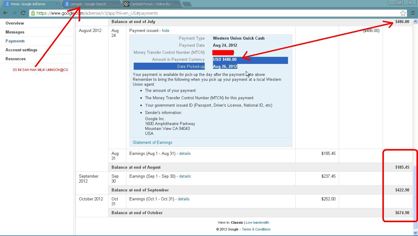The image size is (418, 236).
Task: Reload the AdSense page
Action: pos(23,13)
